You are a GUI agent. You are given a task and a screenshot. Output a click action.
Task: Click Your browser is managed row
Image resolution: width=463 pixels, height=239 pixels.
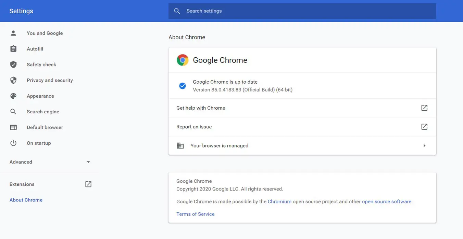pos(302,145)
